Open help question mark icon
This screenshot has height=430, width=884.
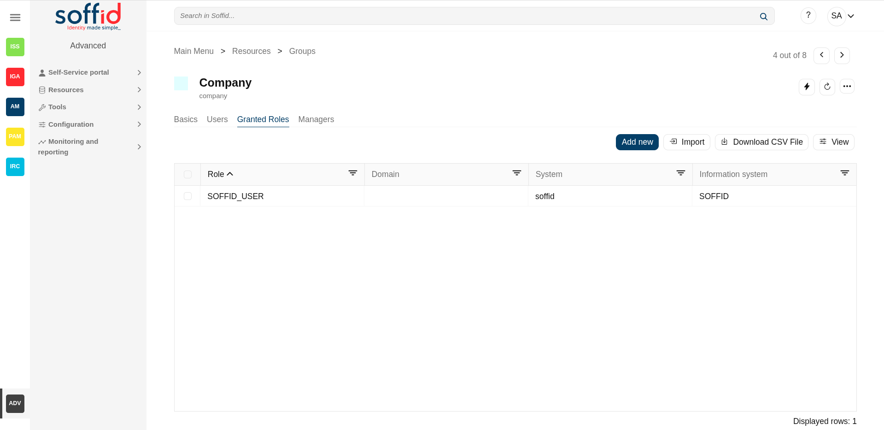[808, 16]
